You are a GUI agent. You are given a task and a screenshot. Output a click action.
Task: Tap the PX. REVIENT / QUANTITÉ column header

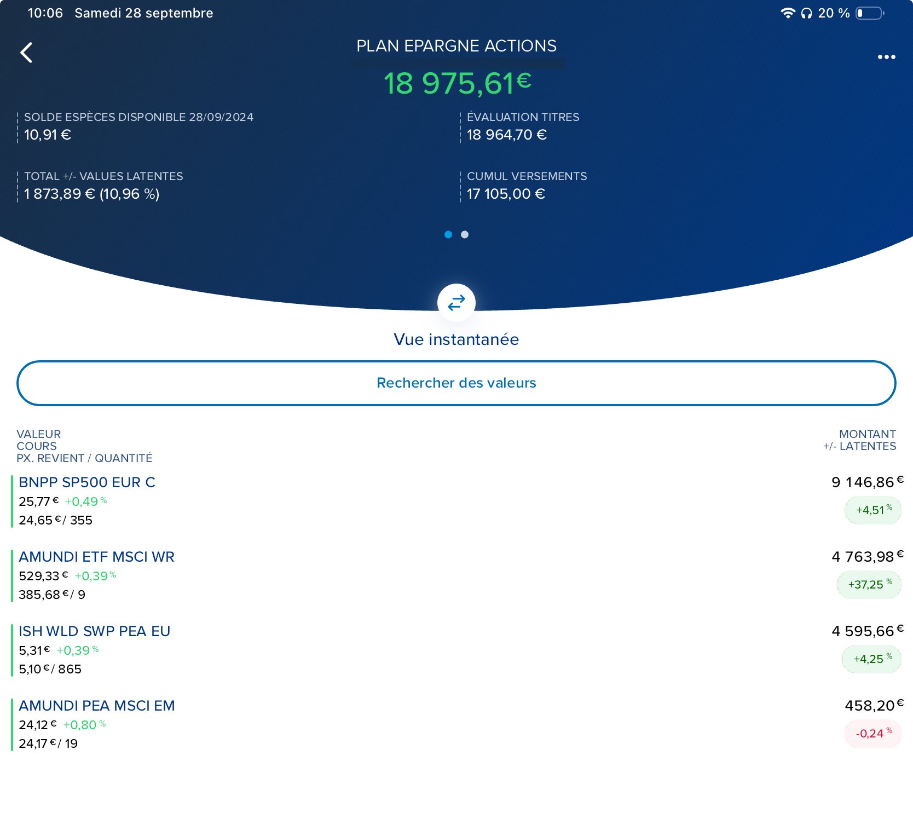click(84, 458)
